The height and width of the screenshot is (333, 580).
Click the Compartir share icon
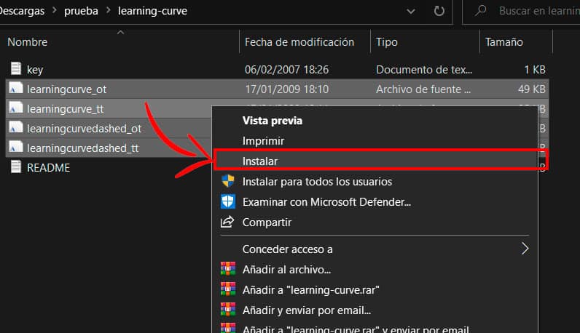tap(227, 222)
